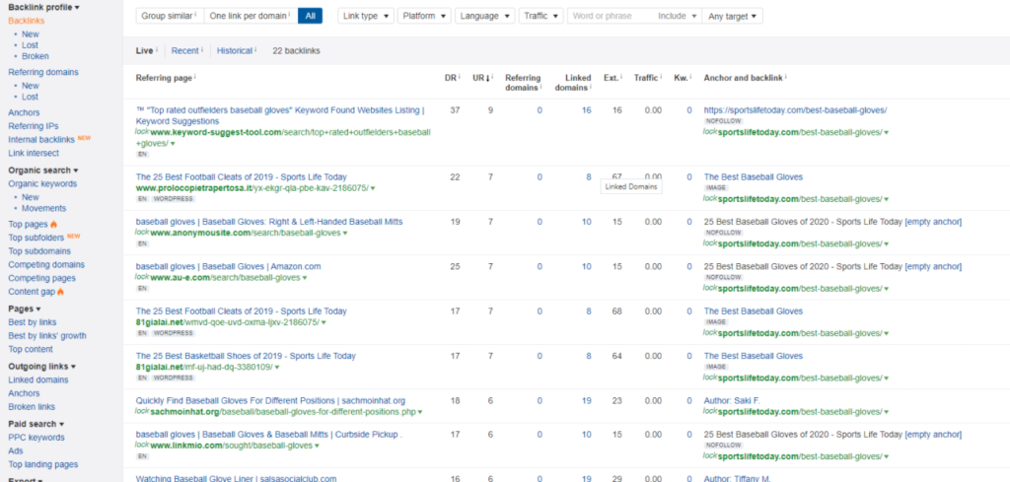This screenshot has height=482, width=1010.
Task: Open Broken backlinks in the sidebar
Action: pyautogui.click(x=36, y=56)
